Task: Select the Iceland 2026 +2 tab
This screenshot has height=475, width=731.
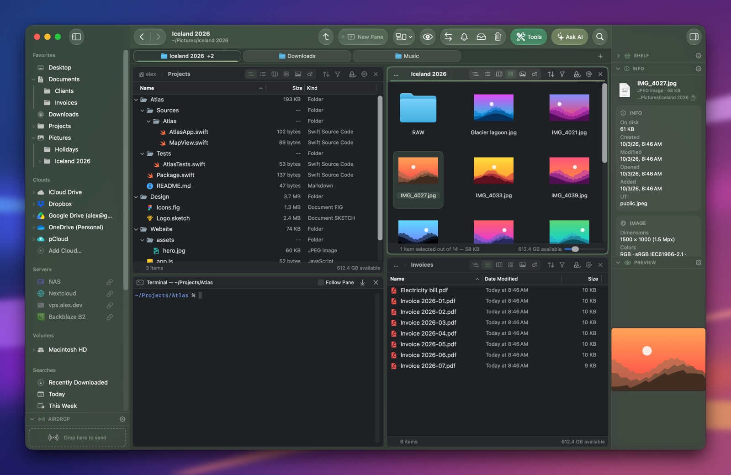Action: pos(187,56)
